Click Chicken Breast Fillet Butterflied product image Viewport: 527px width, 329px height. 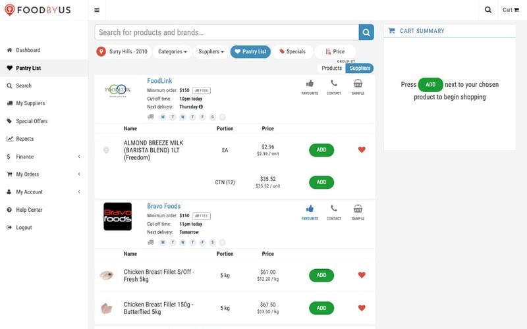tap(107, 308)
